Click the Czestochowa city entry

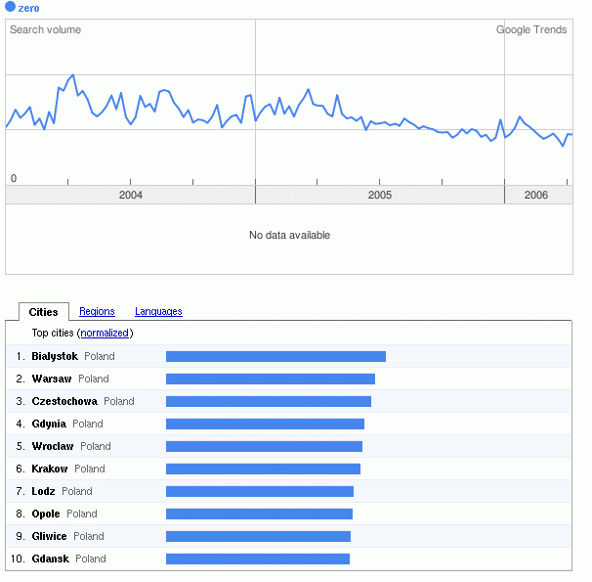click(x=64, y=401)
